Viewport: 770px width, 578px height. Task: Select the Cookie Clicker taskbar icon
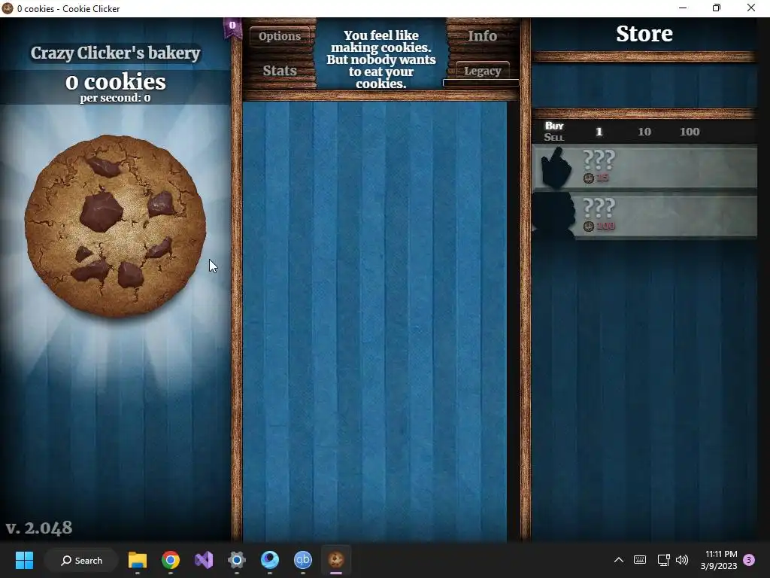point(336,560)
